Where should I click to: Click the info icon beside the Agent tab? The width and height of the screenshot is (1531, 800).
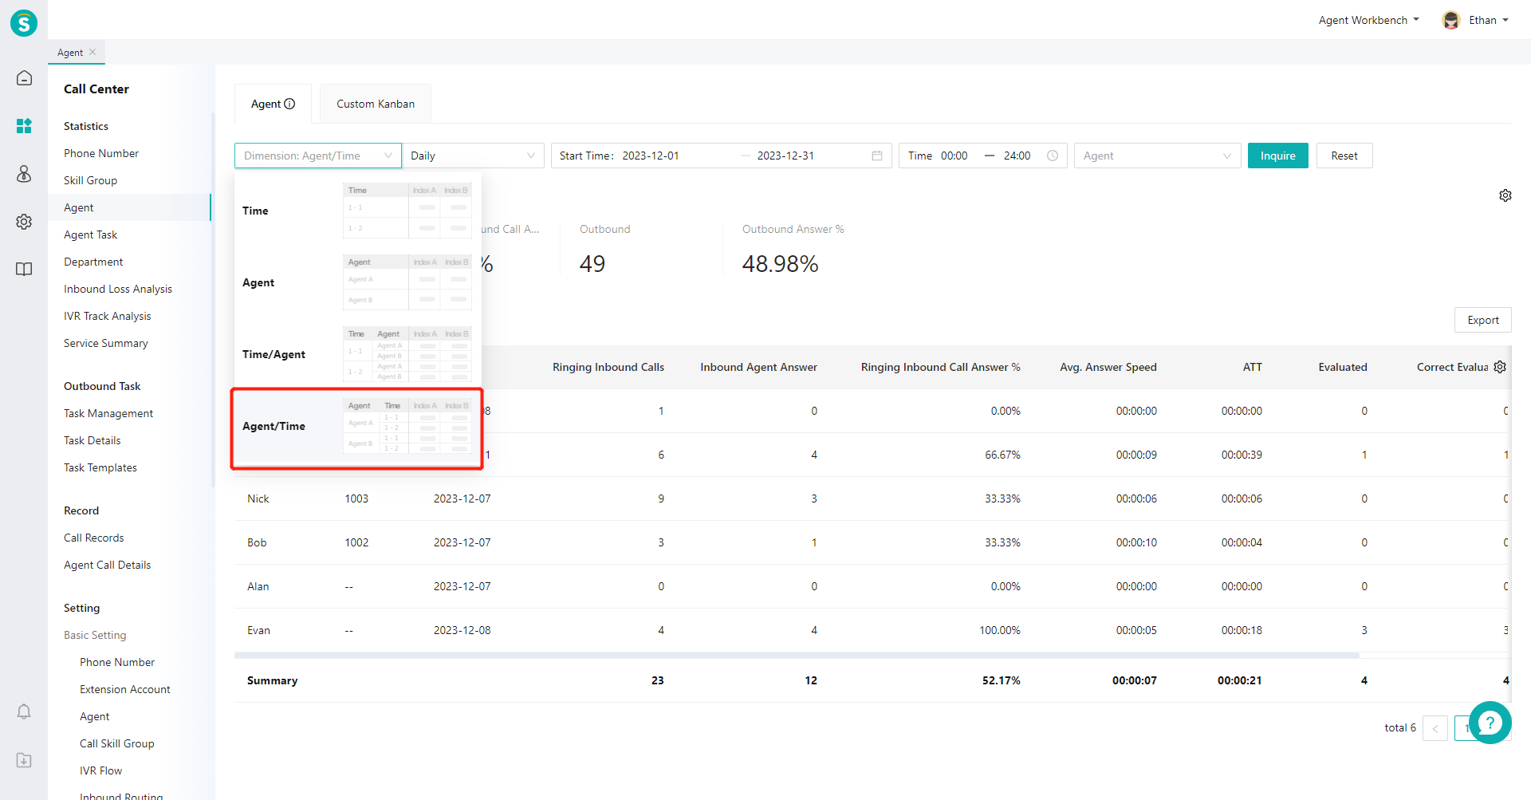289,104
